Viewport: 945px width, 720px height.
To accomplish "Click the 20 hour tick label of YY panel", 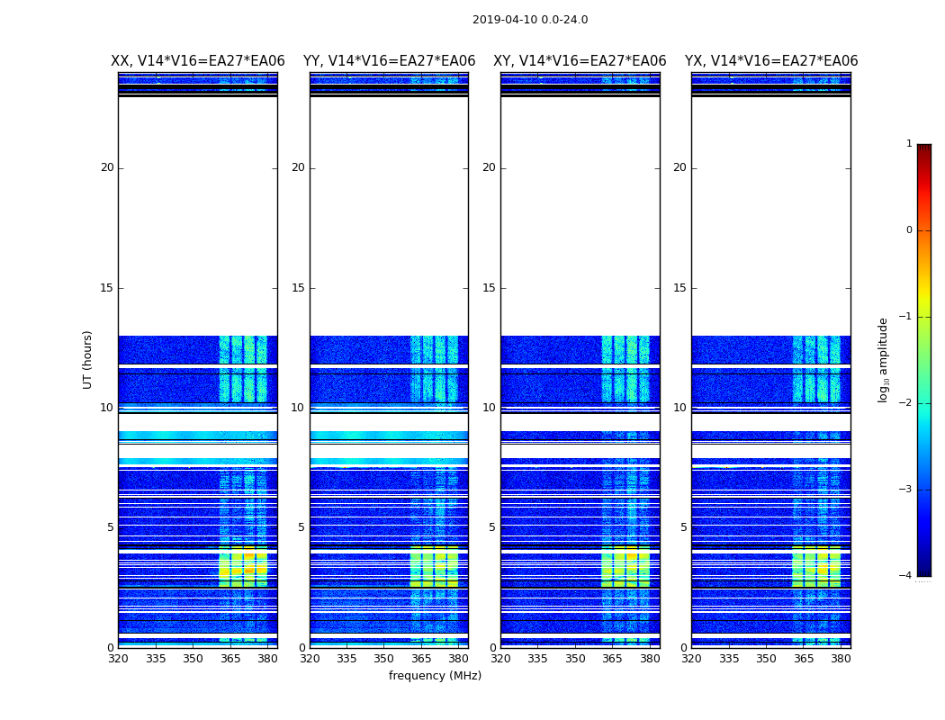I will [x=298, y=167].
